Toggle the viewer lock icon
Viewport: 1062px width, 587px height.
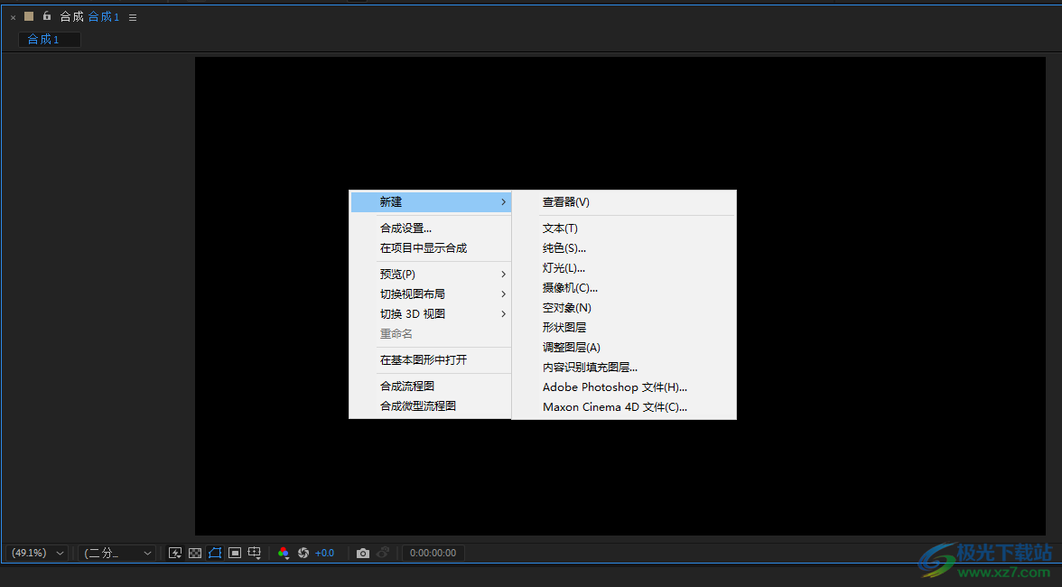coord(47,16)
